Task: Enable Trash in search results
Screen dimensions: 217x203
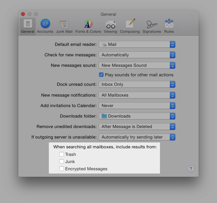Action: (x=62, y=154)
